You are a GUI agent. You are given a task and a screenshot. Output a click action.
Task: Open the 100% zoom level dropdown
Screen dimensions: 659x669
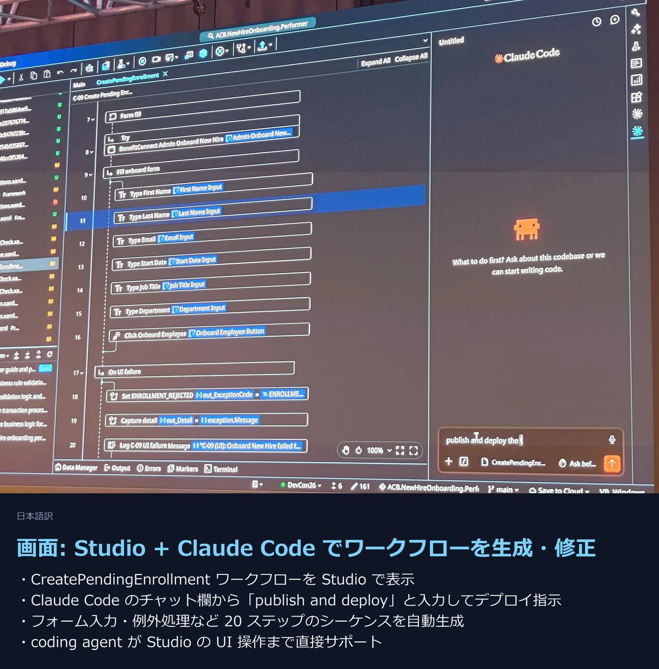(x=379, y=450)
